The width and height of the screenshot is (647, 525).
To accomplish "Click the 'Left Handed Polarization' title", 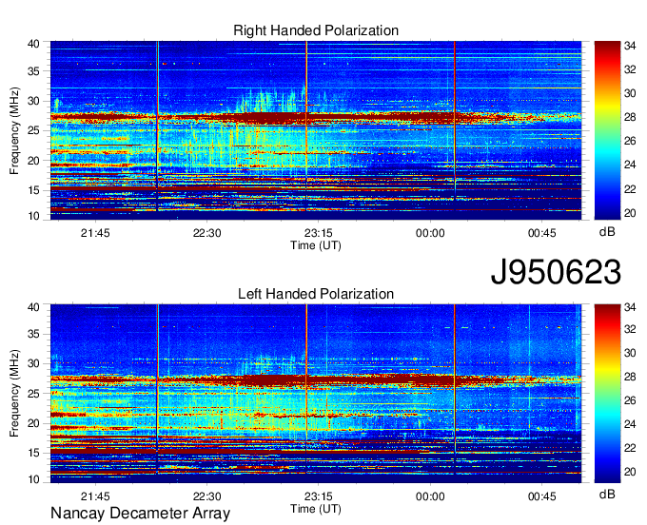I will (x=316, y=294).
